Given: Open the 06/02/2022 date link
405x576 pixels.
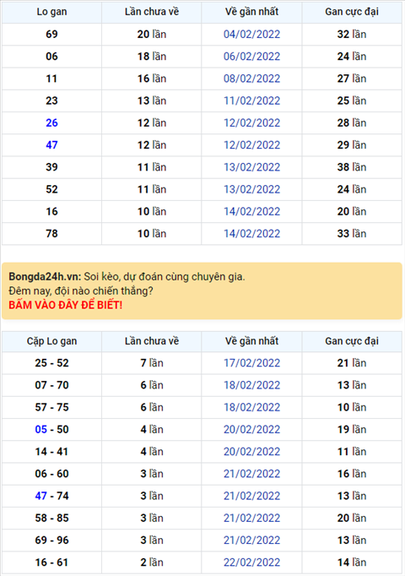Looking at the screenshot, I should pyautogui.click(x=251, y=57).
